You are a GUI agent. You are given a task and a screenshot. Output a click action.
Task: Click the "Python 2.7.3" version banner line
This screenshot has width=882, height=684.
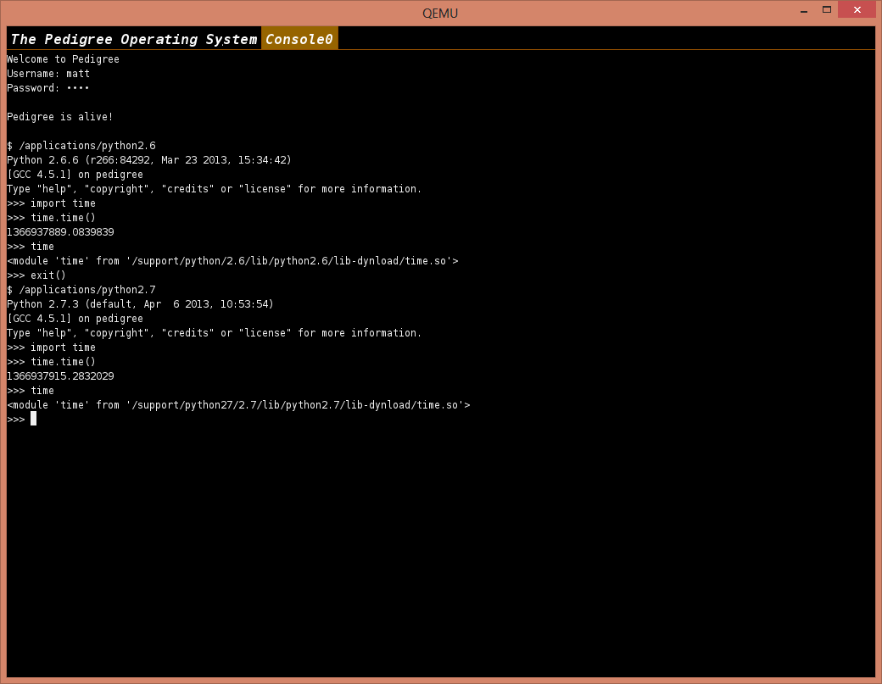tap(140, 304)
